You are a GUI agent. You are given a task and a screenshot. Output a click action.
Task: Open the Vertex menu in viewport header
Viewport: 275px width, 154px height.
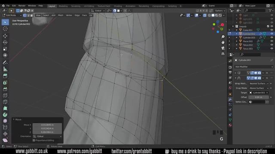click(x=69, y=15)
